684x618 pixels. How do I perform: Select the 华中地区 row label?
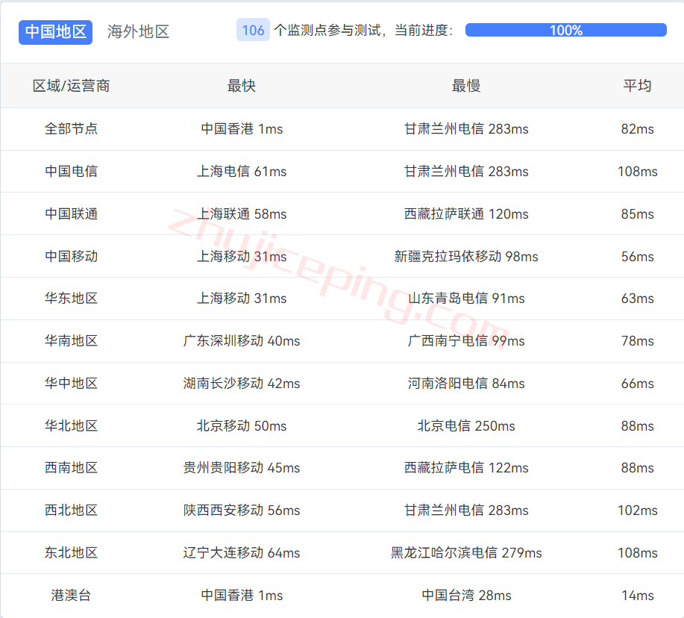pos(71,383)
